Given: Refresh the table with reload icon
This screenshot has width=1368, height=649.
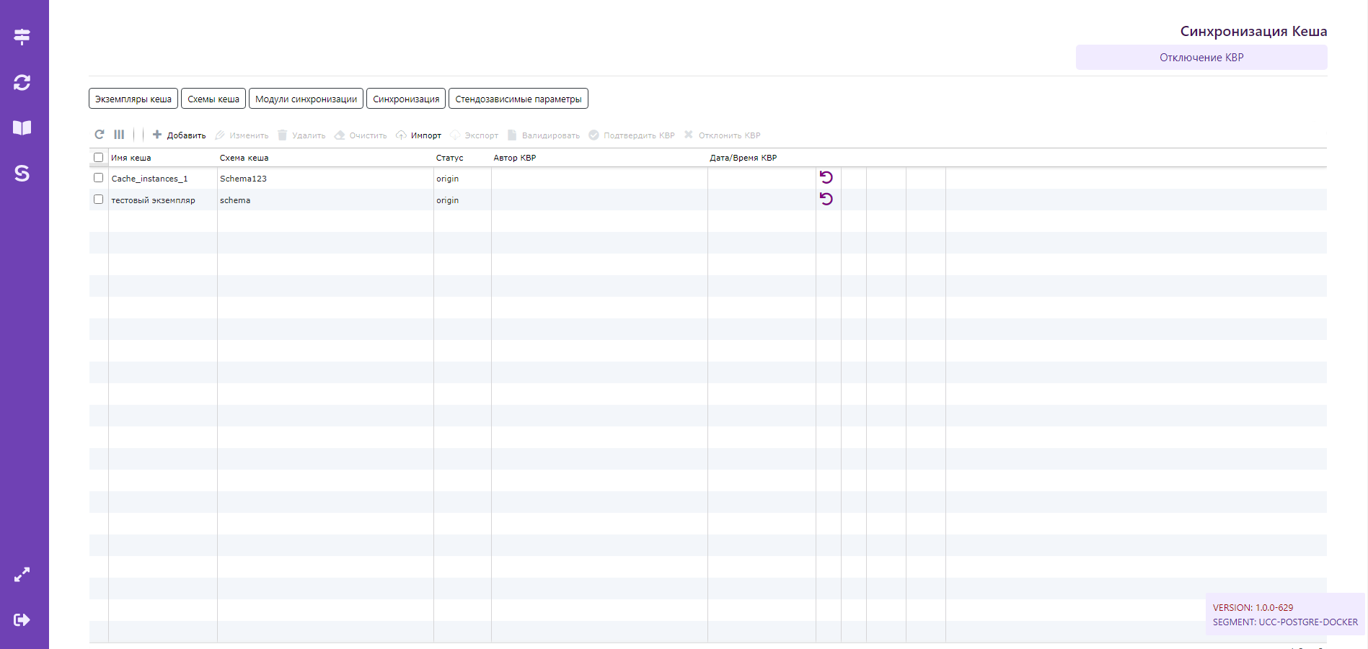Looking at the screenshot, I should click(100, 135).
